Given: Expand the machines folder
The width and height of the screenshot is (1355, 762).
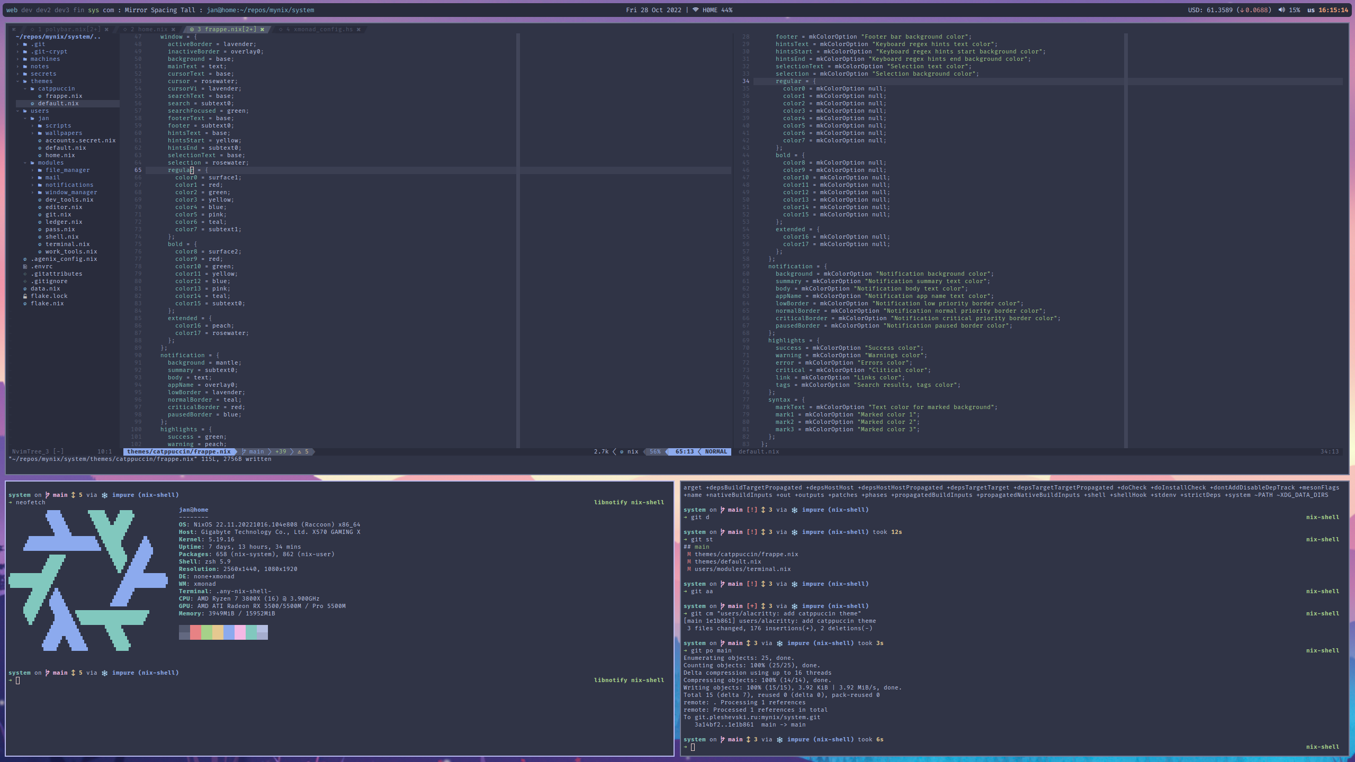Looking at the screenshot, I should [18, 59].
